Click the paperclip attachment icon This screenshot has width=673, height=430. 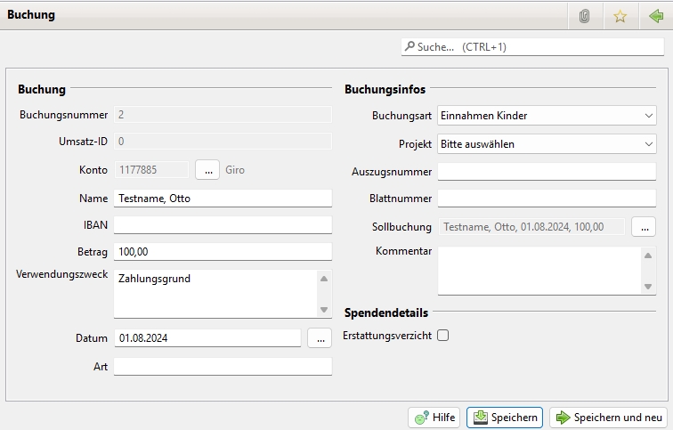[x=584, y=16]
